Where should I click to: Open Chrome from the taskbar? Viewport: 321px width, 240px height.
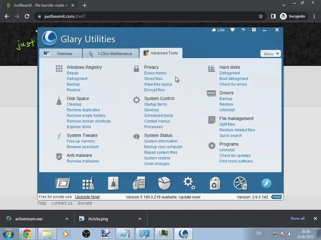click(27, 234)
